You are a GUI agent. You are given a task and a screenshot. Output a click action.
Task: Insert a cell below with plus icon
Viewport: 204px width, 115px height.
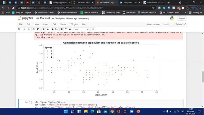click(x=24, y=29)
